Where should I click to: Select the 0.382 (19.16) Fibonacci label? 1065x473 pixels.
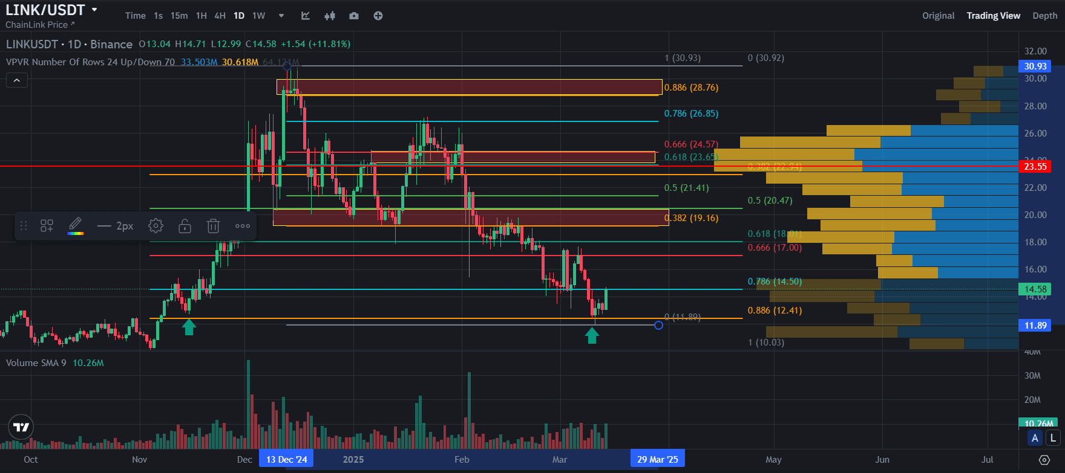[691, 218]
